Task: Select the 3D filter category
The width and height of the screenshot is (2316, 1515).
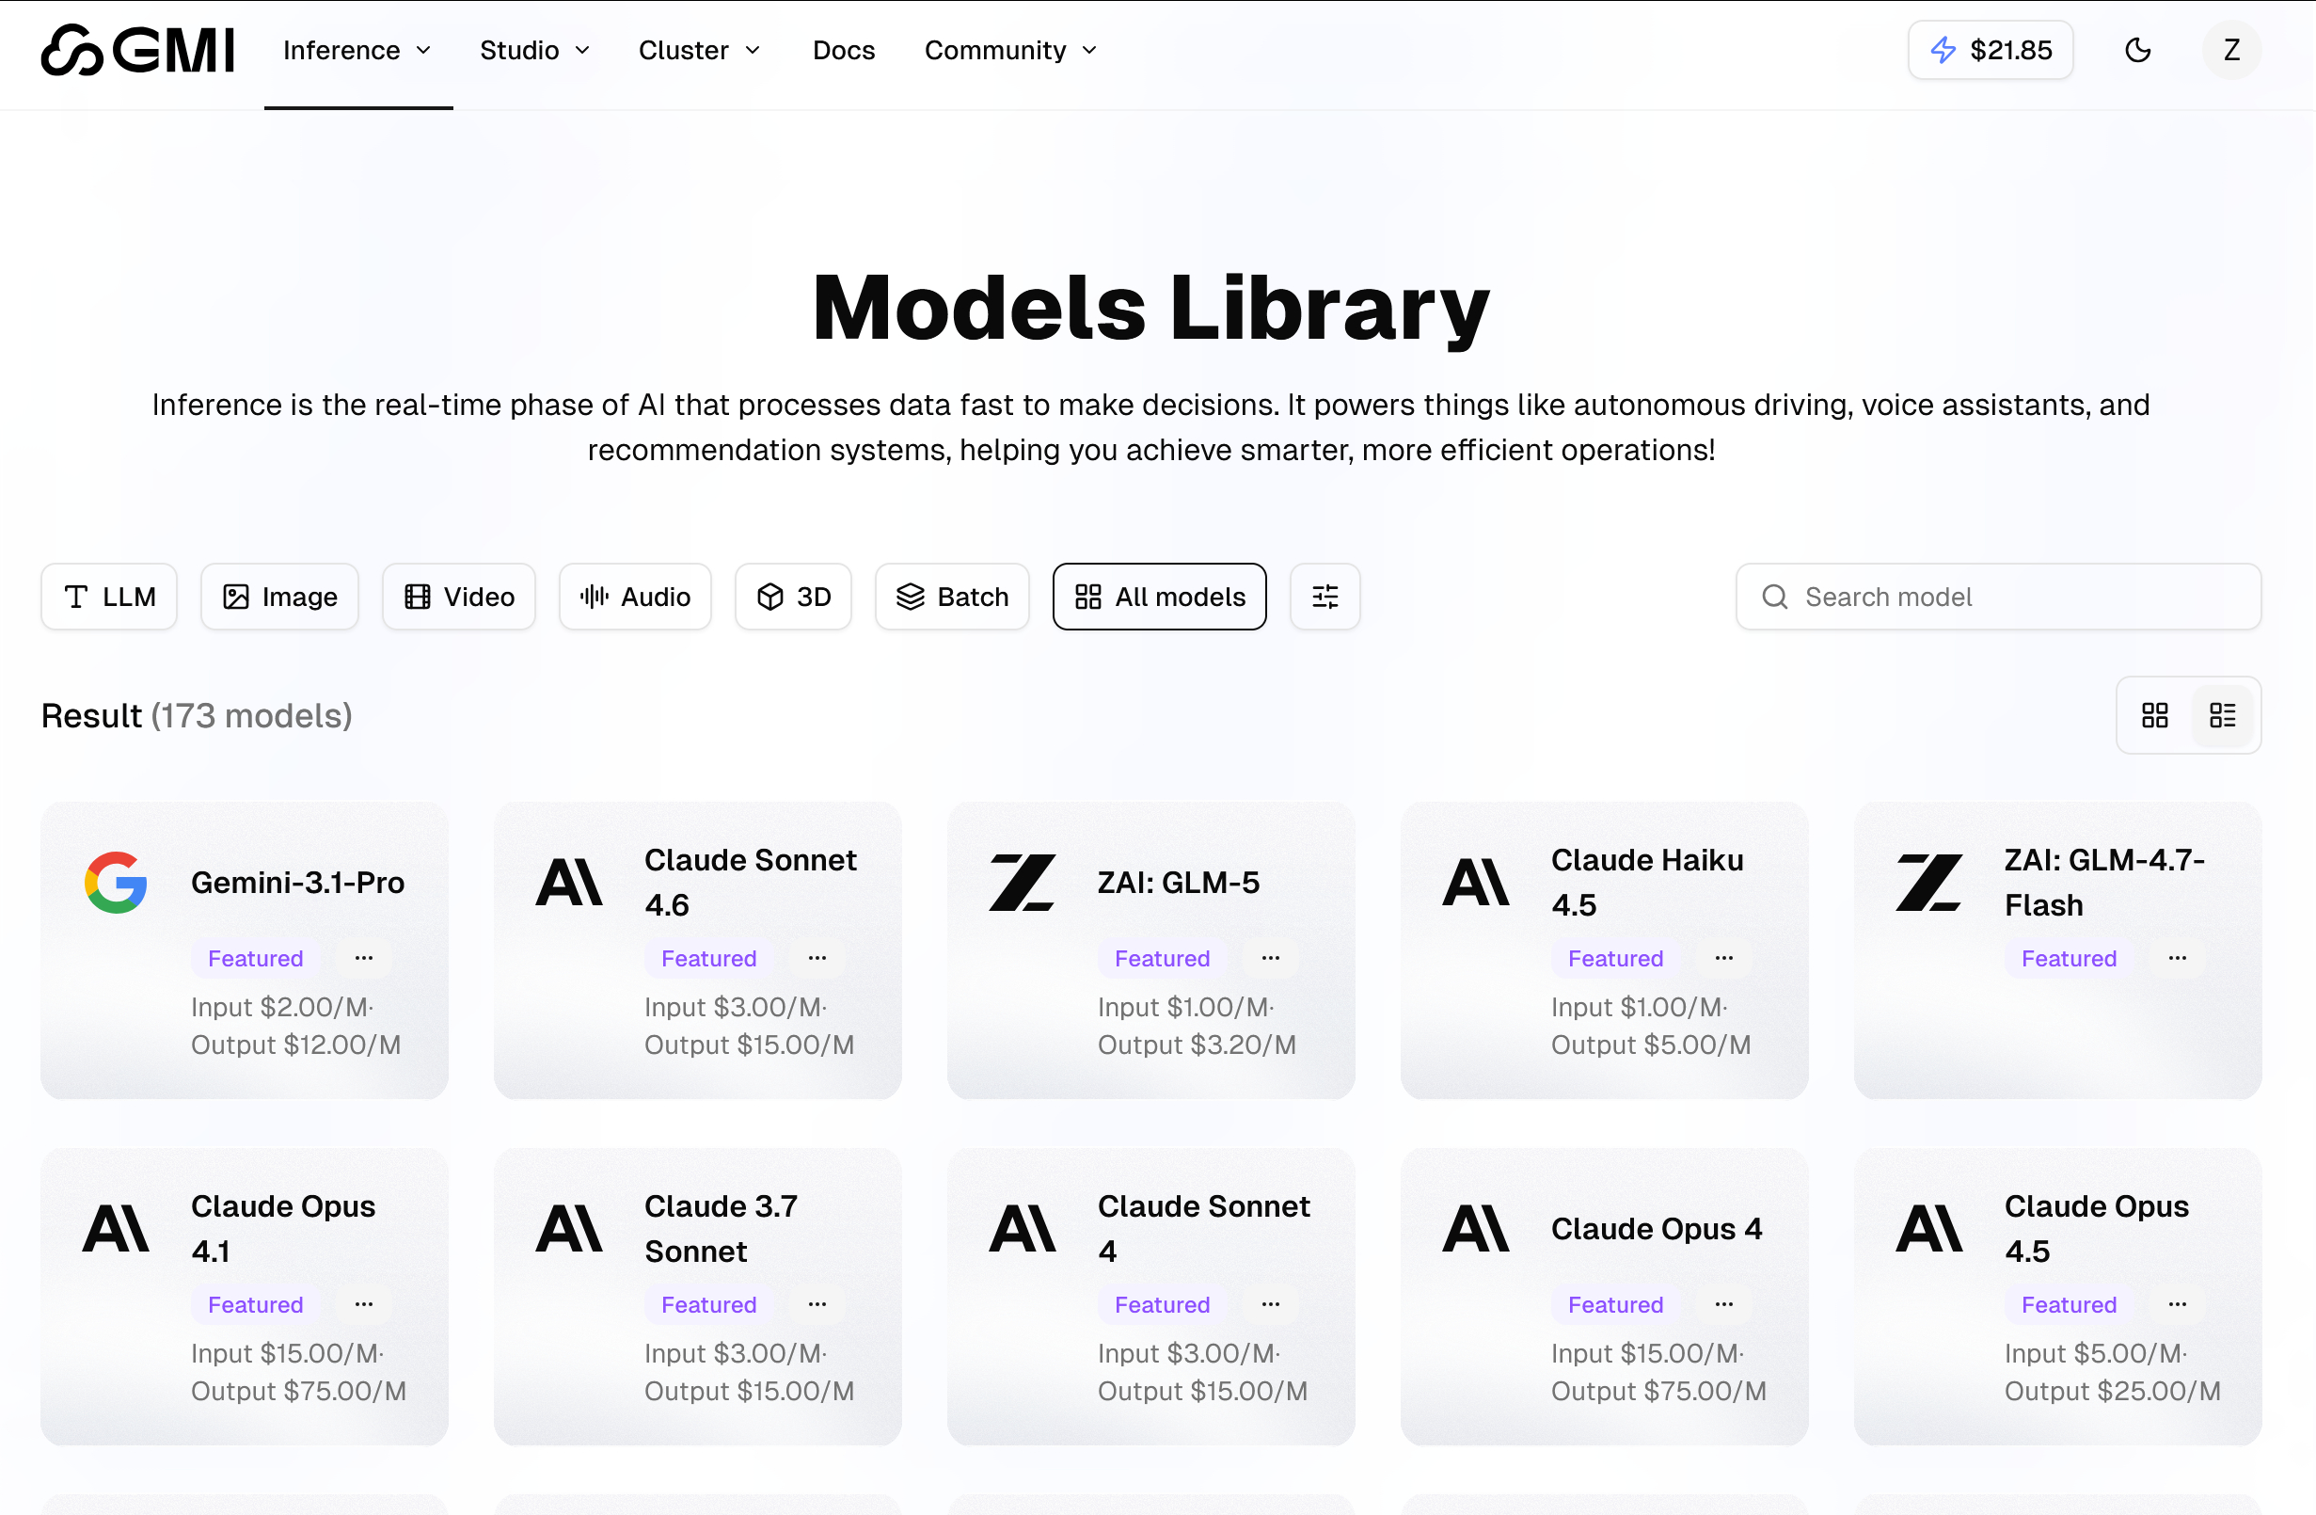Action: point(792,596)
